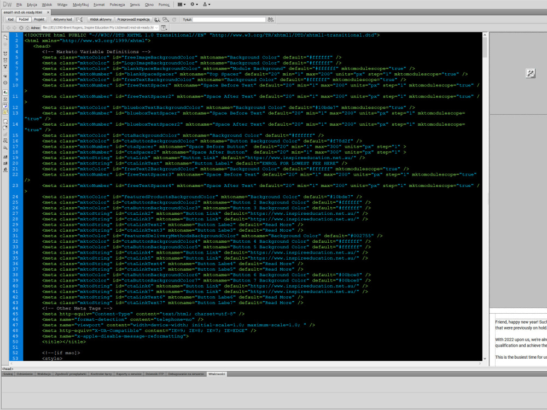This screenshot has height=410, width=547.
Task: Click the <head> tag selector
Action: [x=8, y=369]
